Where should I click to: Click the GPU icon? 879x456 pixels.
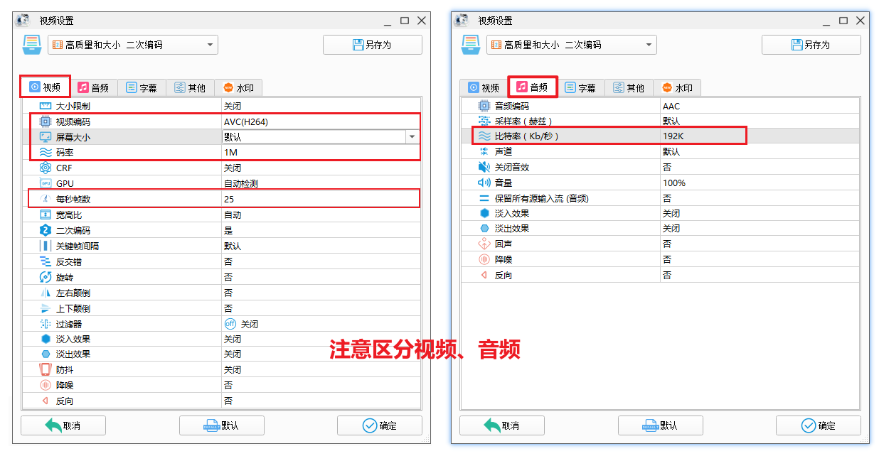coord(46,183)
